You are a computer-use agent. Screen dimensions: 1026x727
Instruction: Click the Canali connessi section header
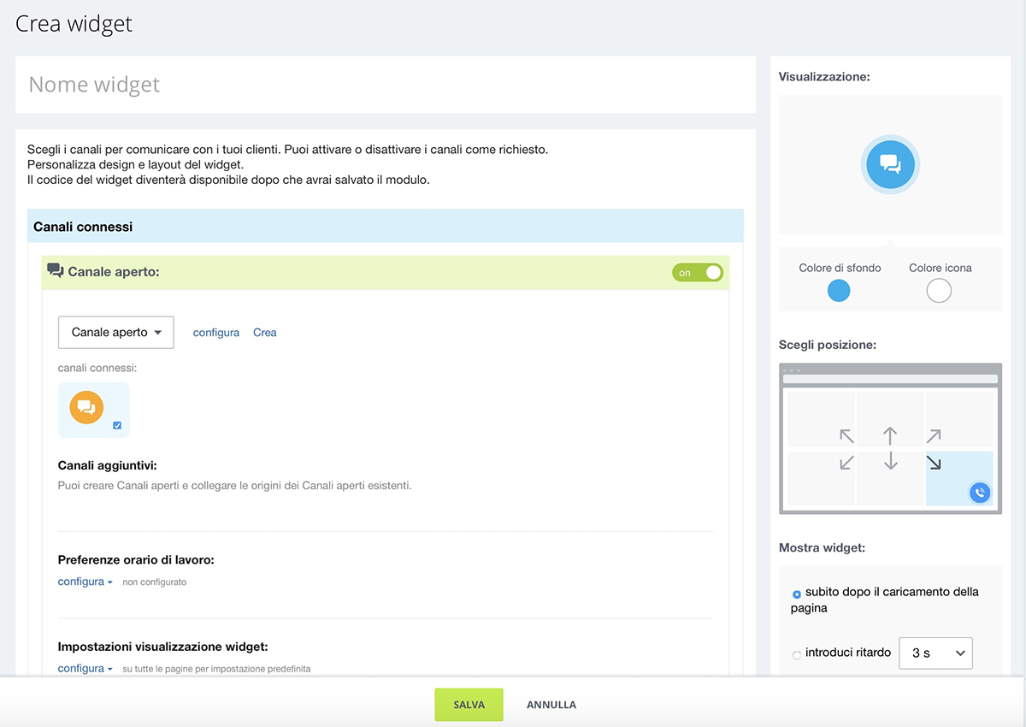386,227
